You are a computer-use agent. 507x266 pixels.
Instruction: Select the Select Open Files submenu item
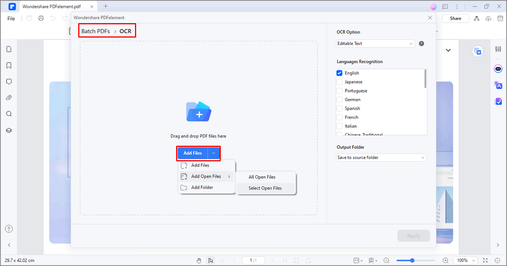tap(266, 188)
